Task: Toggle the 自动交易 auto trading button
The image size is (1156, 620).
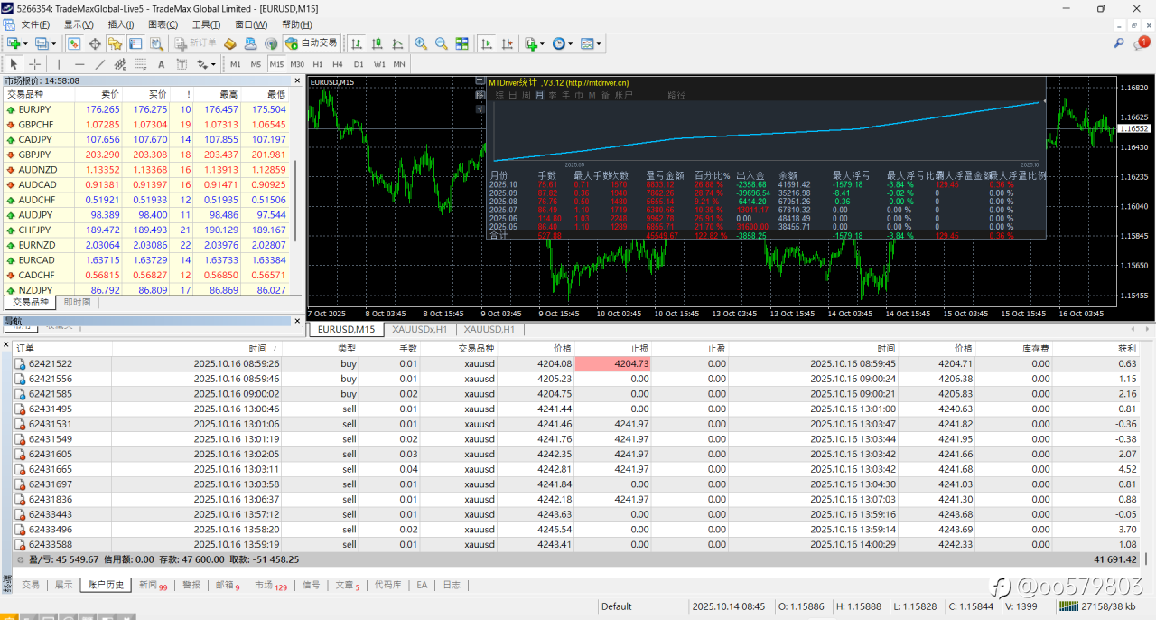Action: click(x=311, y=43)
